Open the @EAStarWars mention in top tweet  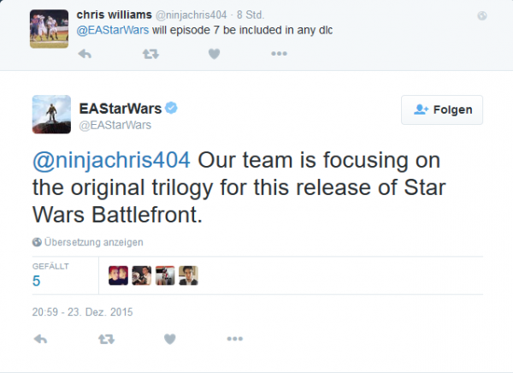[113, 29]
